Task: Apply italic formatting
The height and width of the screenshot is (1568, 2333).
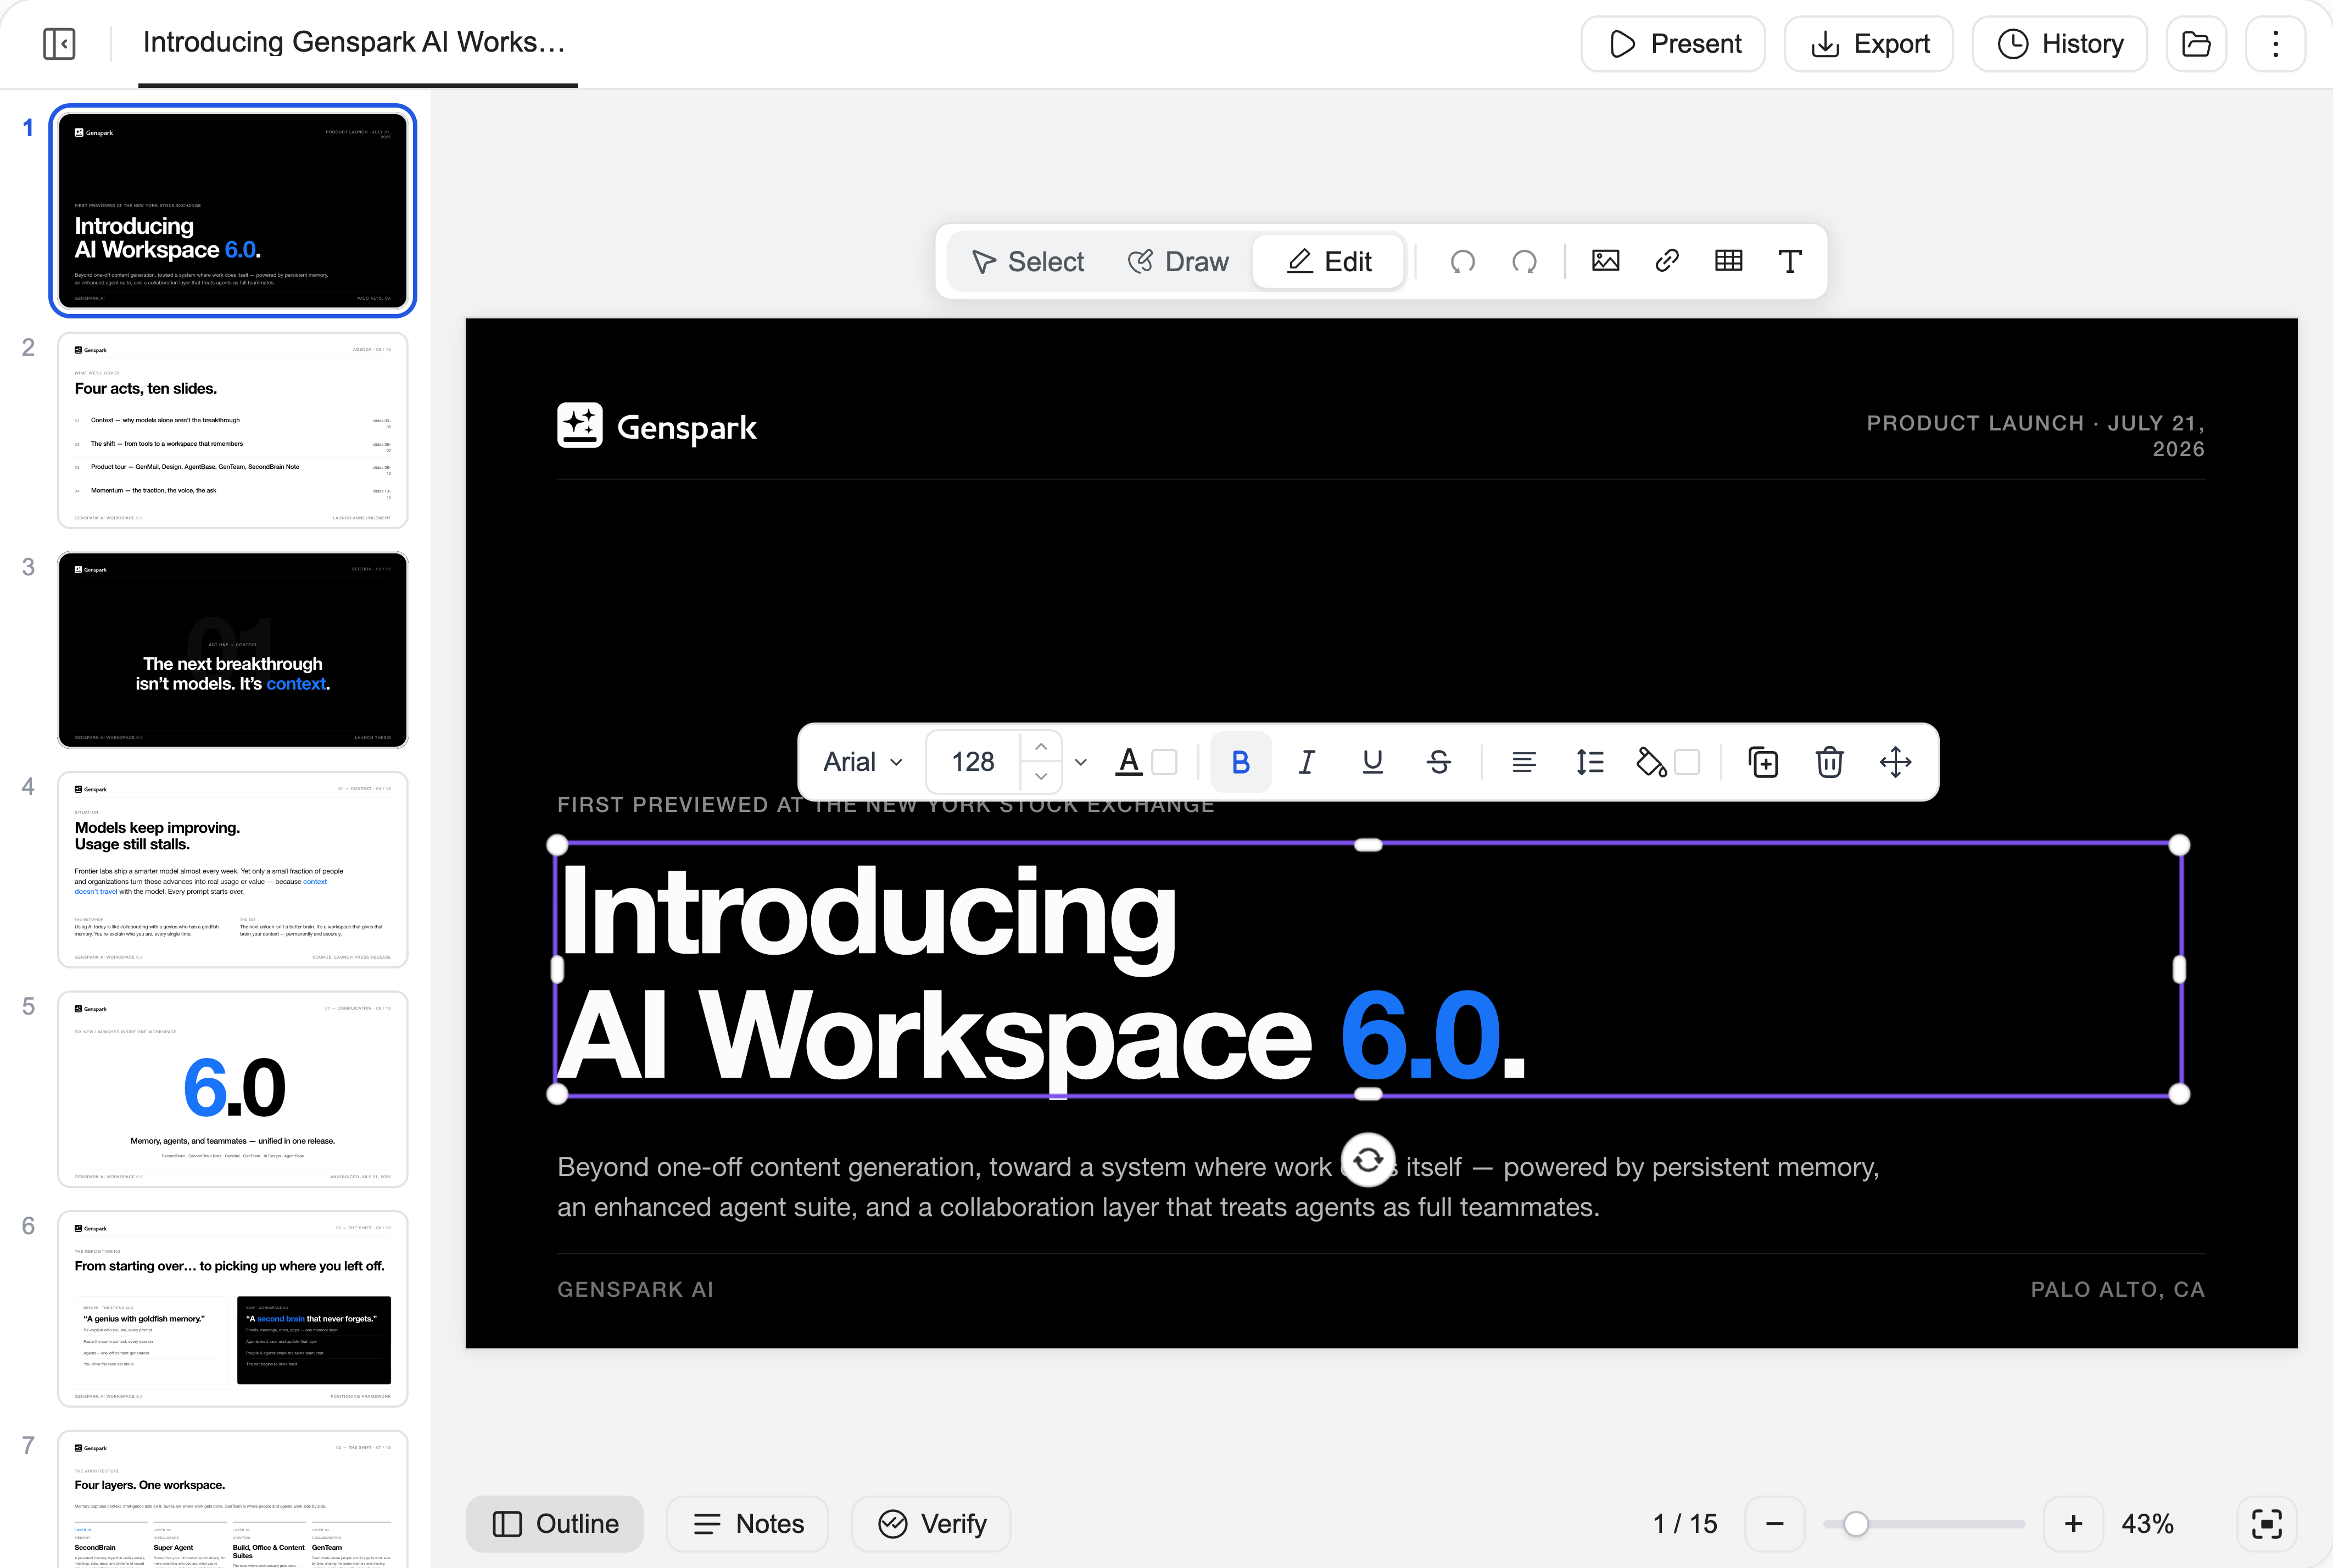Action: (x=1307, y=762)
